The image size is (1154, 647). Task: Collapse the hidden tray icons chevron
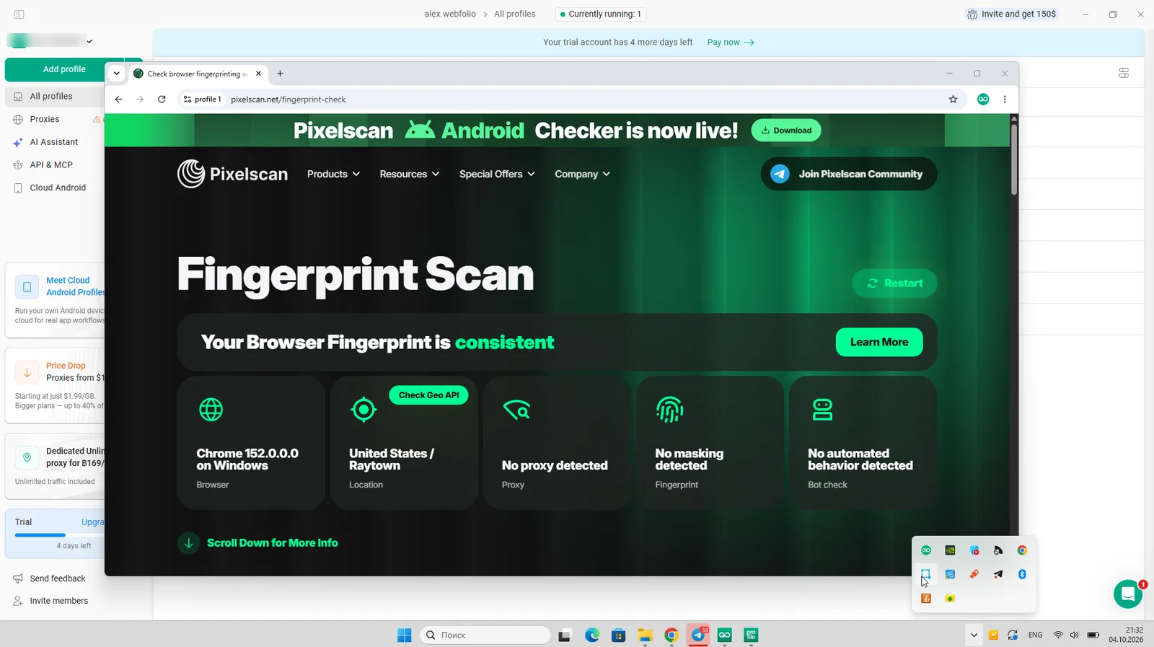pos(974,635)
